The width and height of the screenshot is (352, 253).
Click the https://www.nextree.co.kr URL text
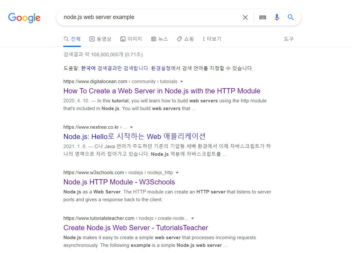(91, 127)
